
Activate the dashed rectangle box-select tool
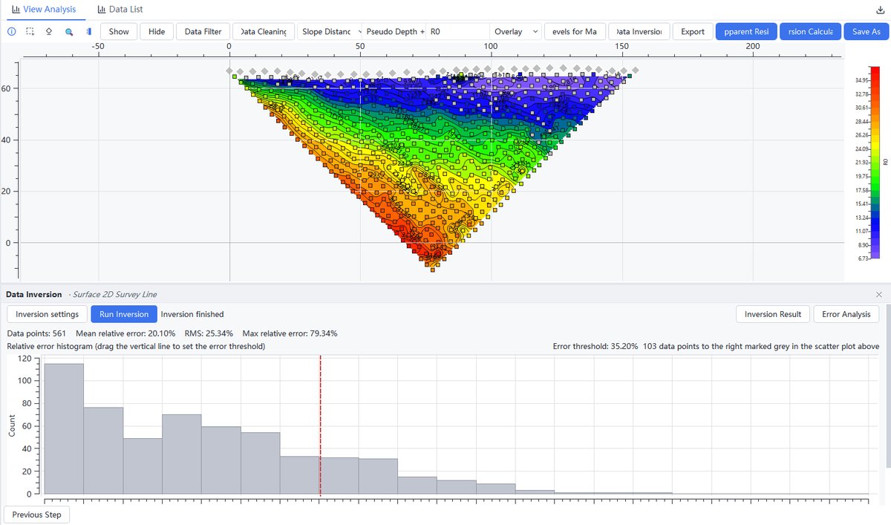coord(30,32)
